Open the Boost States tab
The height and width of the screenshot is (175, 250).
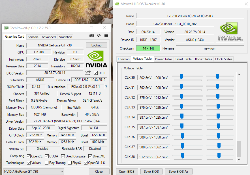[204, 59]
